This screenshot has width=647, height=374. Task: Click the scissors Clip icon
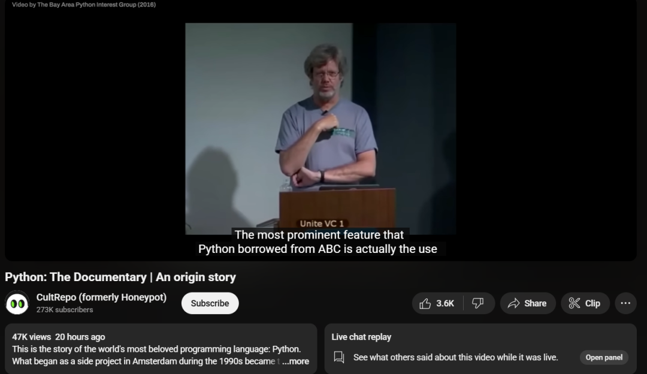(575, 303)
